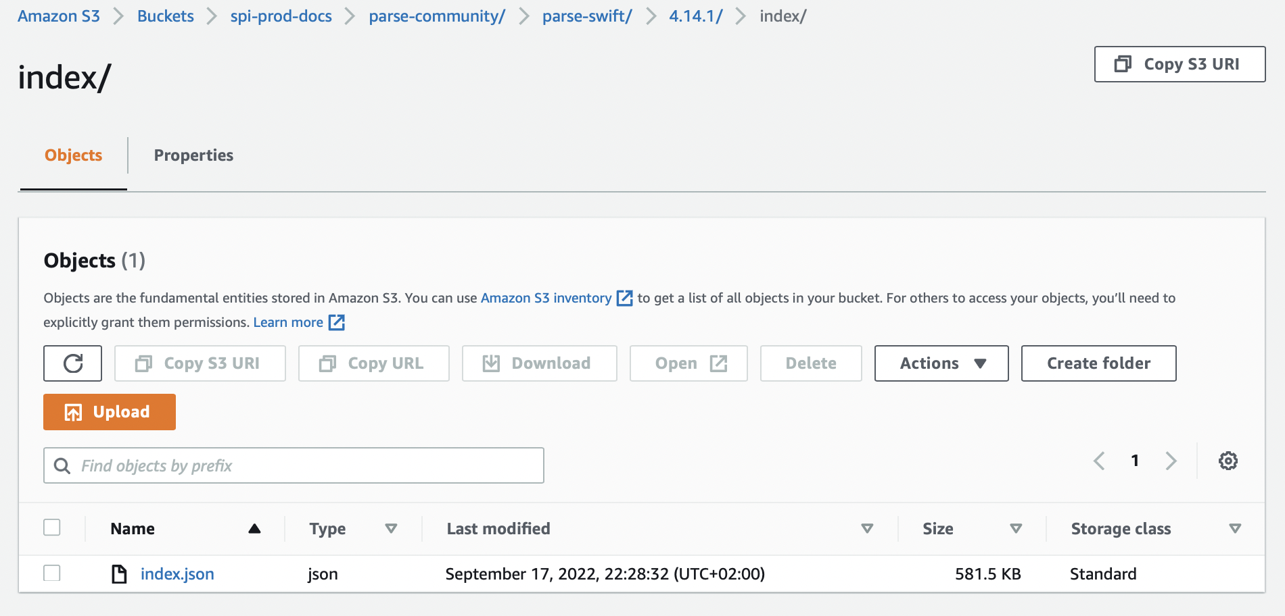The image size is (1285, 616).
Task: Go to previous page arrow
Action: tap(1100, 461)
